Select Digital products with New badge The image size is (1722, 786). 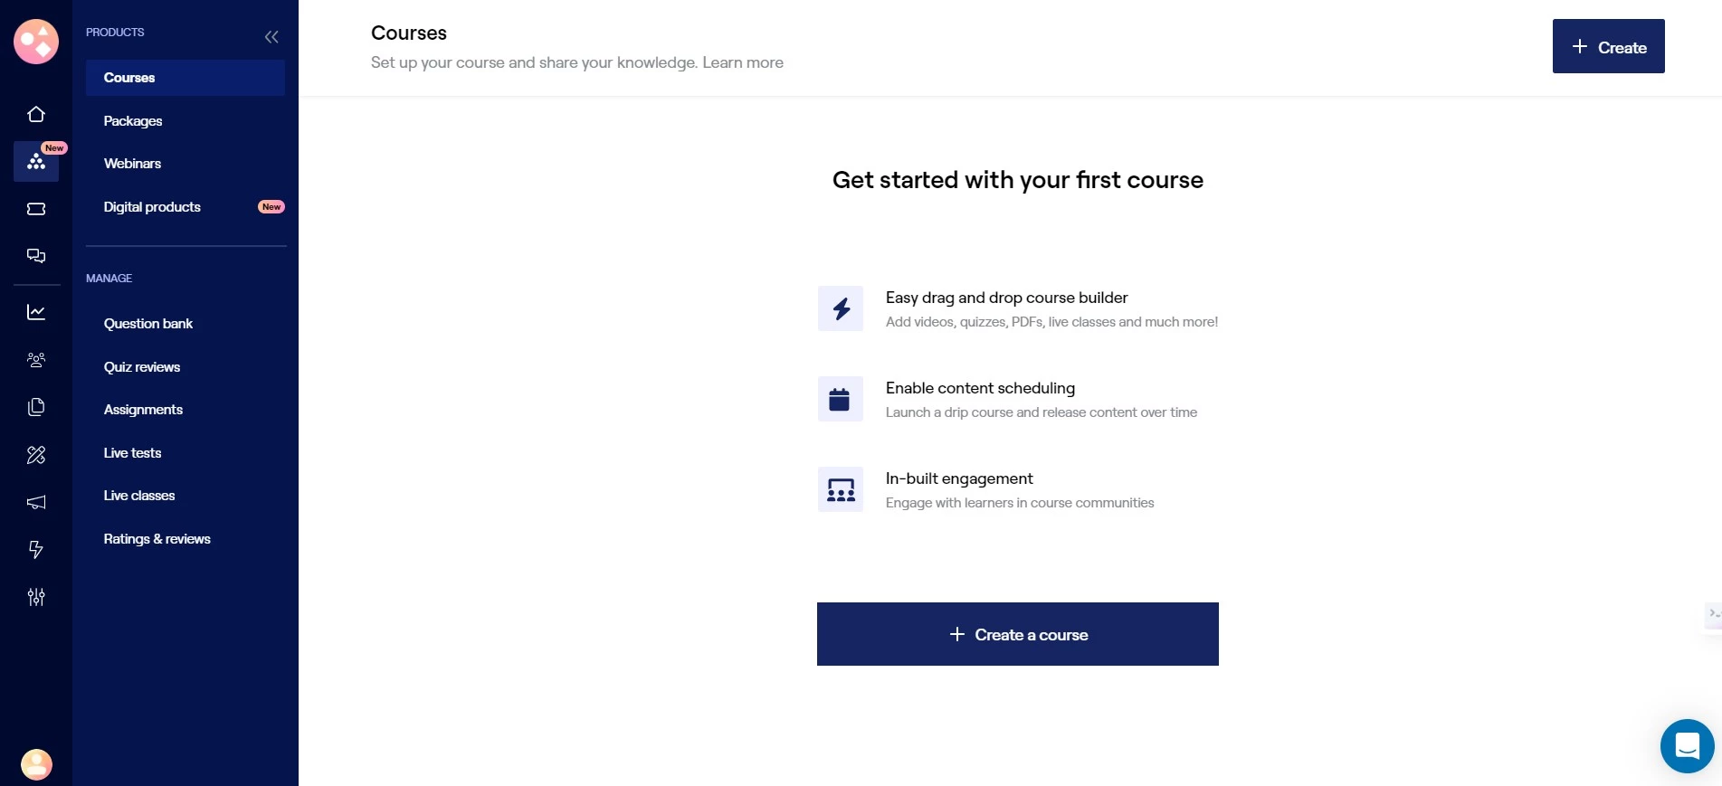[152, 206]
